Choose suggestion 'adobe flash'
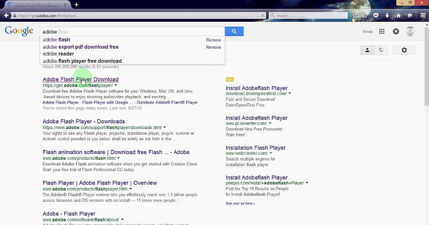429x225 pixels. [x=56, y=40]
